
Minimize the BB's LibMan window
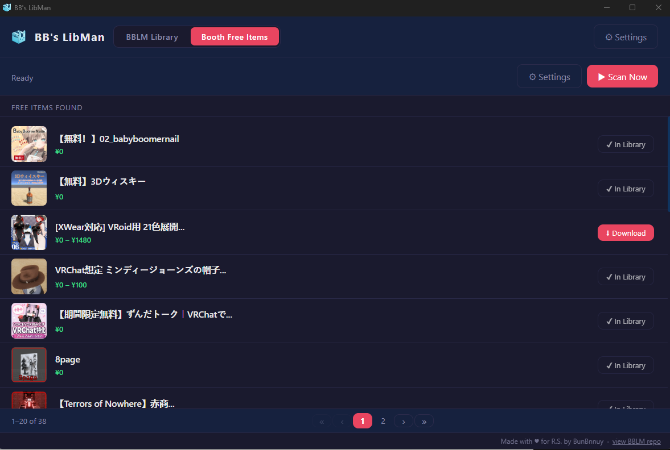[607, 7]
